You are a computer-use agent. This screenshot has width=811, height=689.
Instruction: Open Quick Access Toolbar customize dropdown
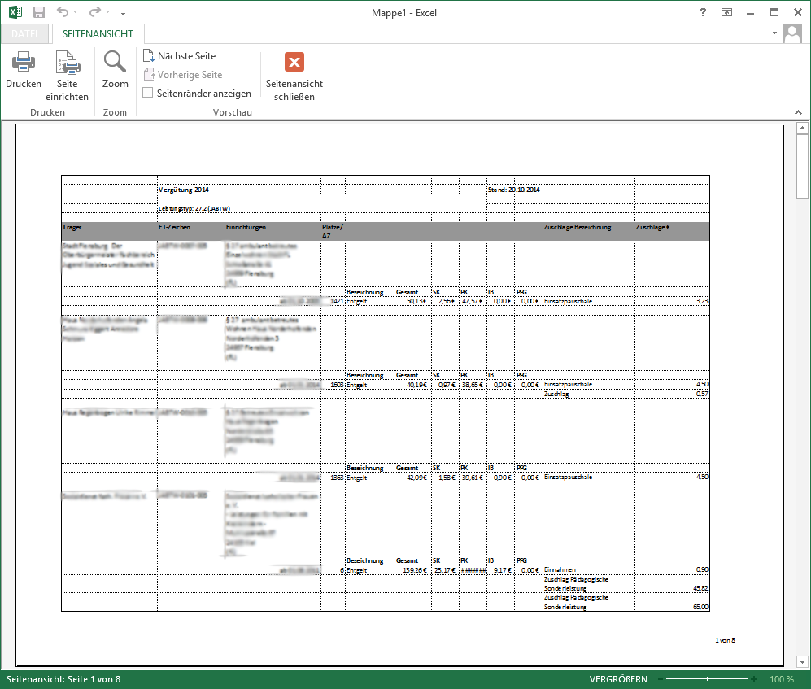click(123, 13)
